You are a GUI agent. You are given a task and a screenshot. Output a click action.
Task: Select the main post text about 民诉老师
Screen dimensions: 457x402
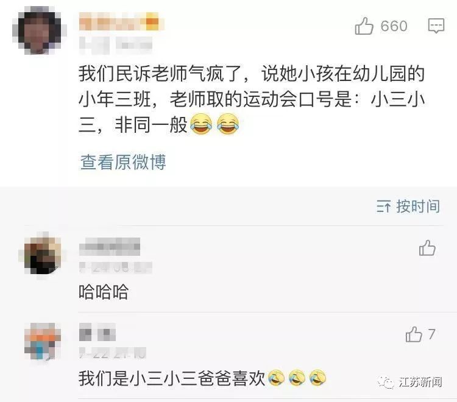click(x=251, y=99)
